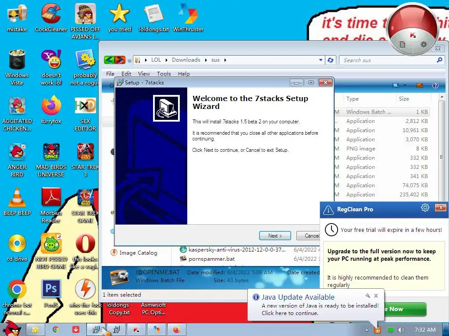This screenshot has height=336, width=449.
Task: Open loldongs.txt on the desktop
Action: (x=154, y=17)
